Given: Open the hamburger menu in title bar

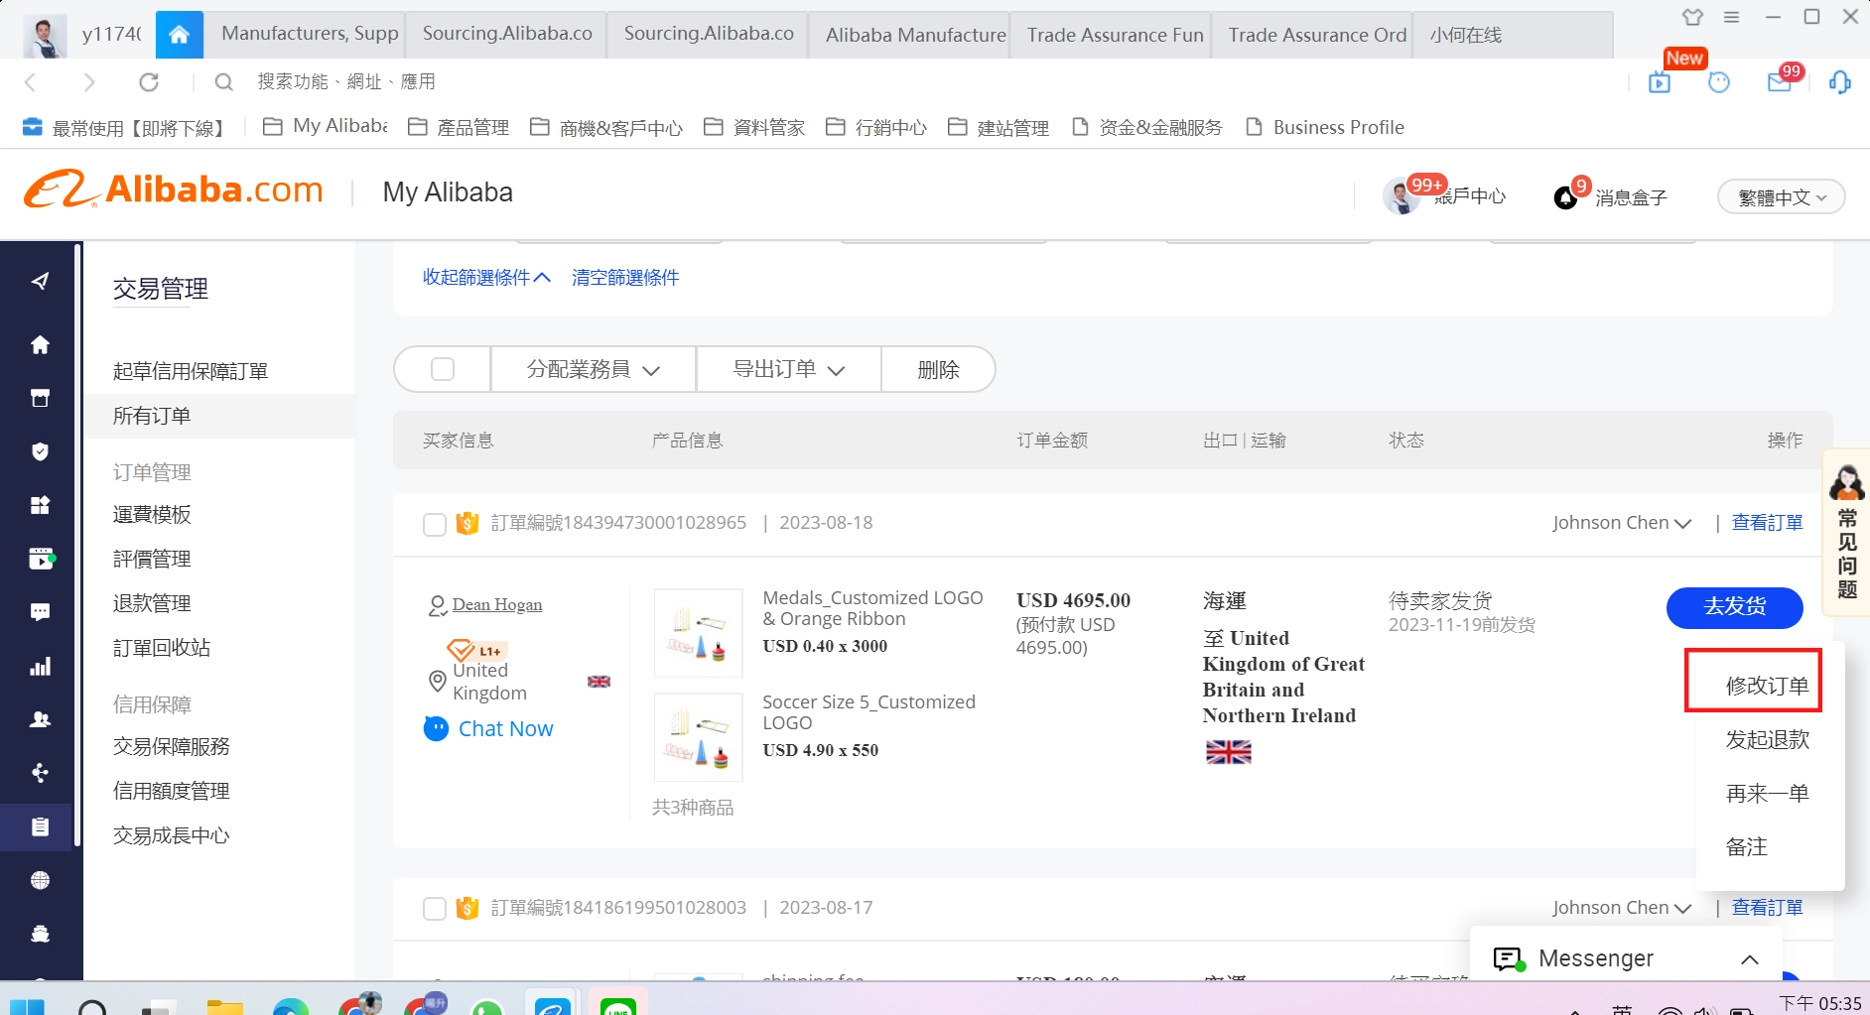Looking at the screenshot, I should 1732,17.
